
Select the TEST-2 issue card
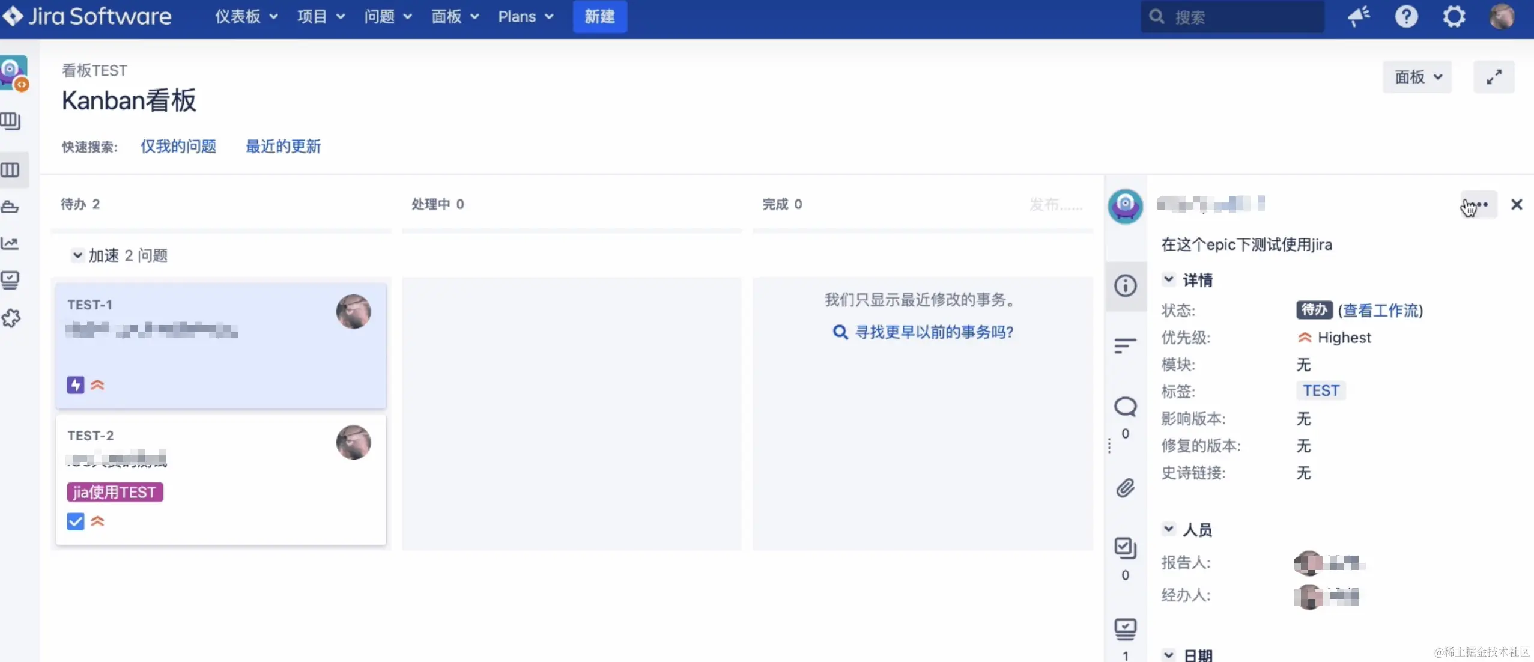[x=221, y=479]
